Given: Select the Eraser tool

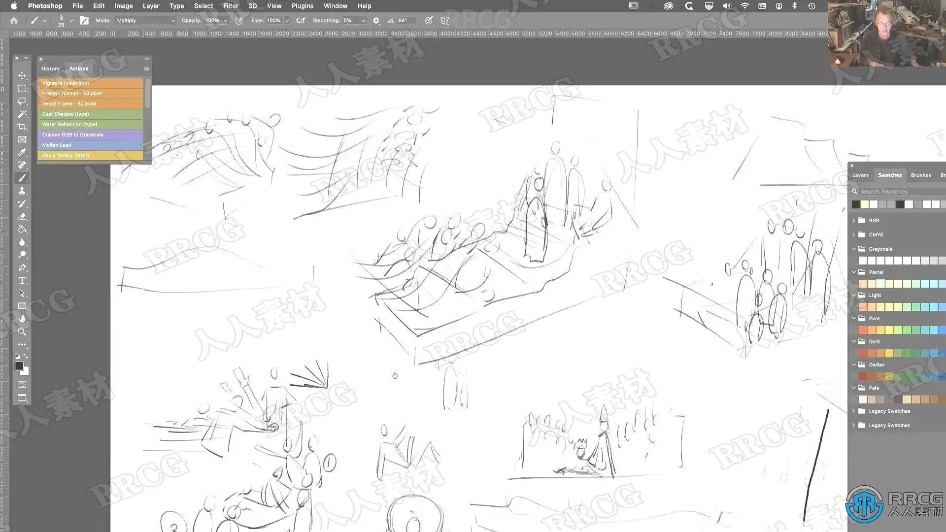Looking at the screenshot, I should 22,216.
